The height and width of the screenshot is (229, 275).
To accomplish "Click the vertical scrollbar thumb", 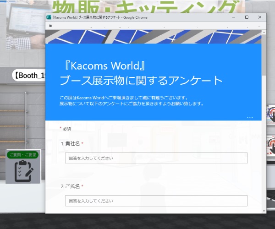I will coord(264,55).
